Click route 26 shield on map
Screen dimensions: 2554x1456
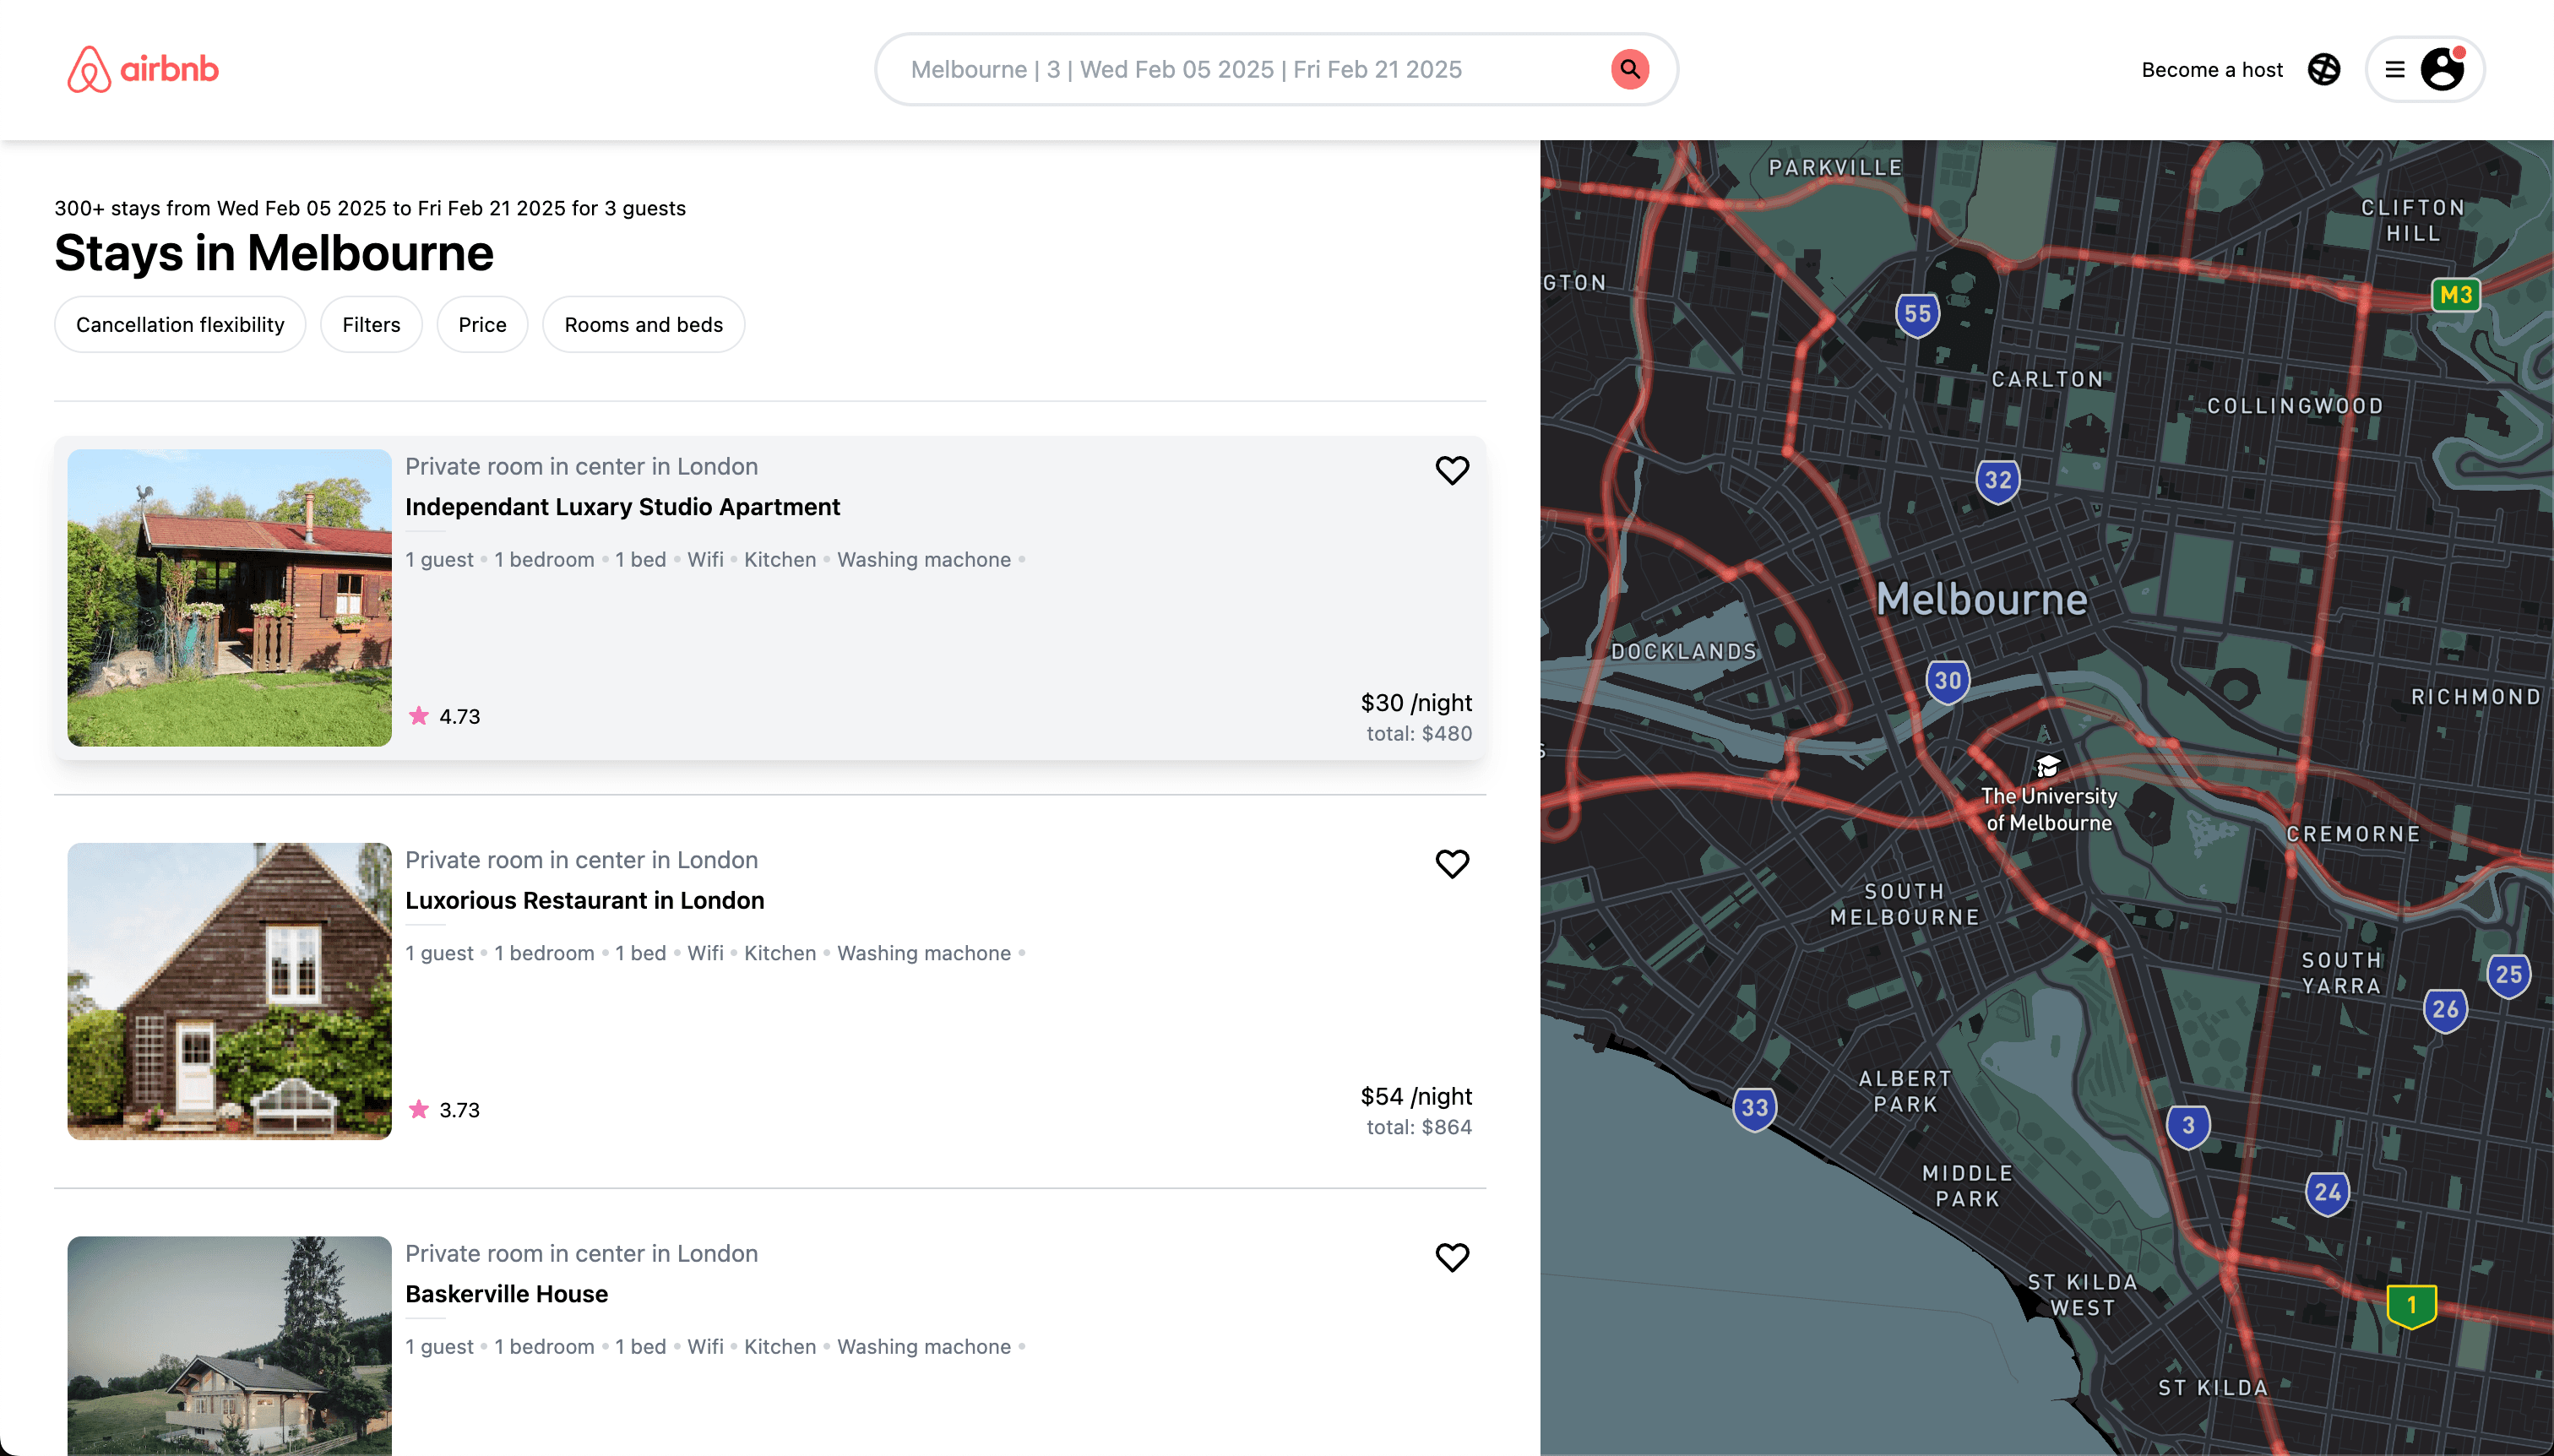(2444, 1009)
